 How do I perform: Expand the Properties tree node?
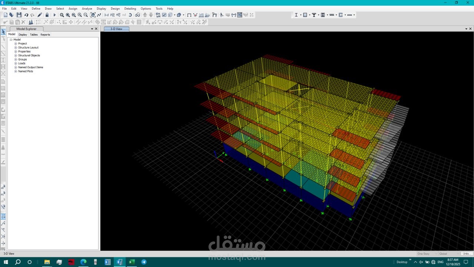pyautogui.click(x=16, y=52)
